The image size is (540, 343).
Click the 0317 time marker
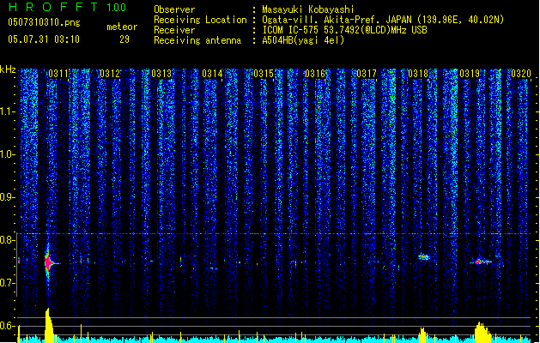(367, 73)
